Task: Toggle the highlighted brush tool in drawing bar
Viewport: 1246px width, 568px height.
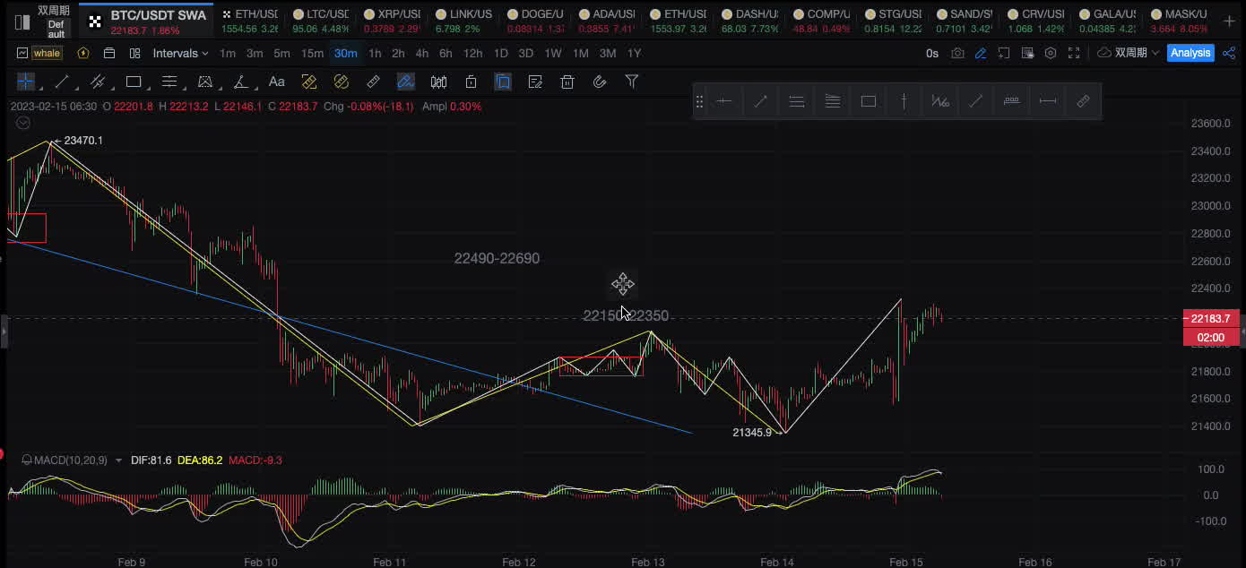Action: 405,82
